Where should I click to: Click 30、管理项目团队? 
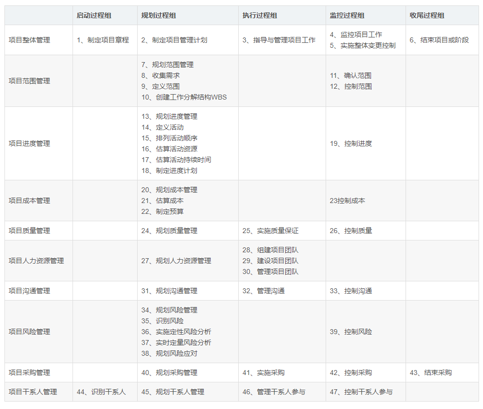270,272
